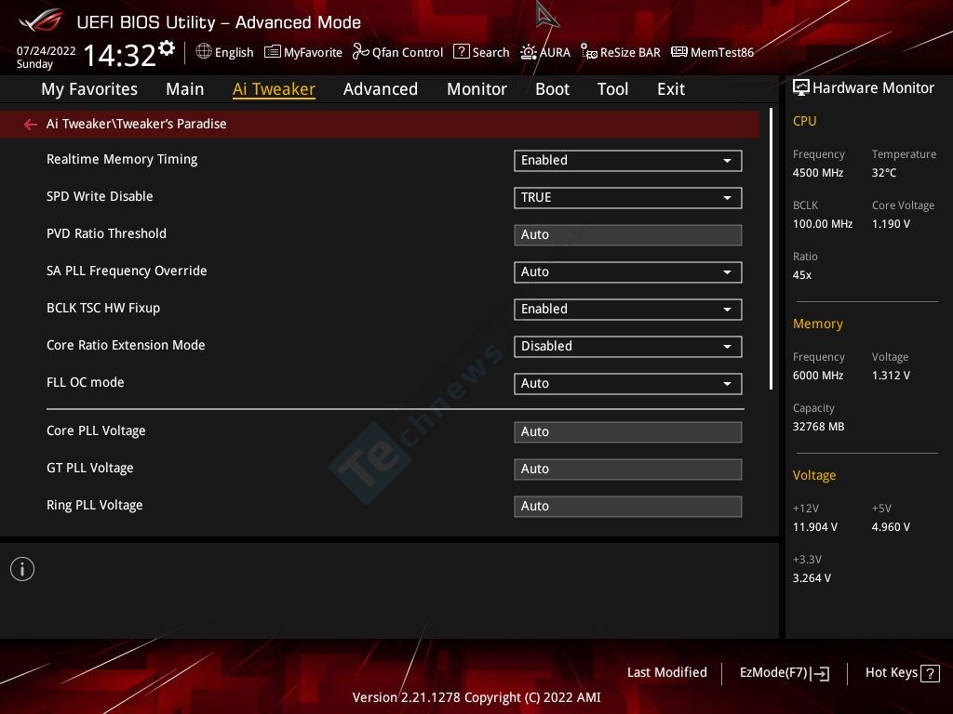953x714 pixels.
Task: Click MyFavorite text button
Action: [x=313, y=52]
